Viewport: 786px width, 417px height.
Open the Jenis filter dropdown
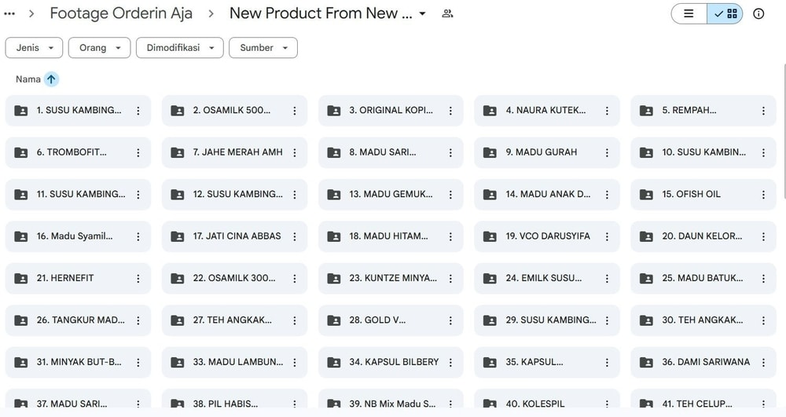(x=34, y=48)
